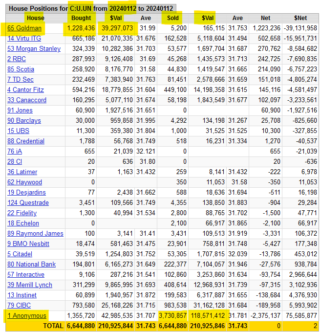
Task: Select TOTAL sold $Val 210,925,846
Action: coord(207,326)
